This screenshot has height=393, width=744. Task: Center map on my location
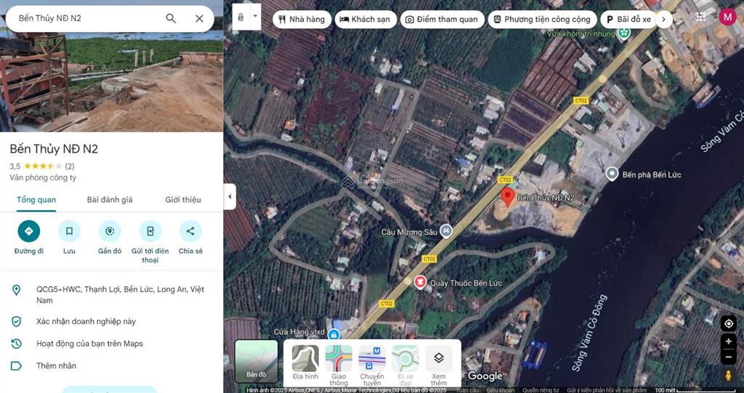(728, 324)
